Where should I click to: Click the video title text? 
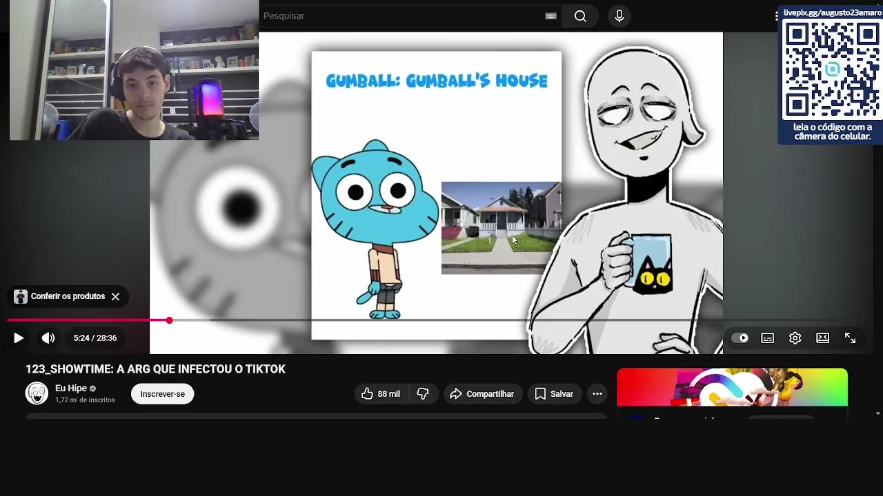pos(155,369)
